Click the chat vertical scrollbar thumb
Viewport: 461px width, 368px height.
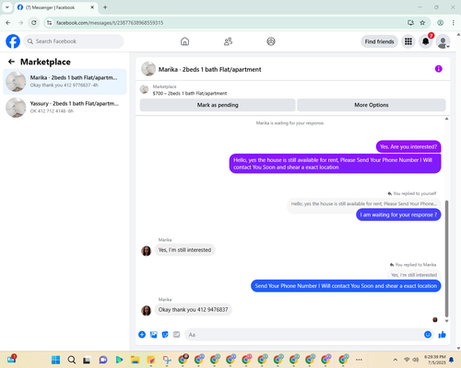[x=446, y=259]
